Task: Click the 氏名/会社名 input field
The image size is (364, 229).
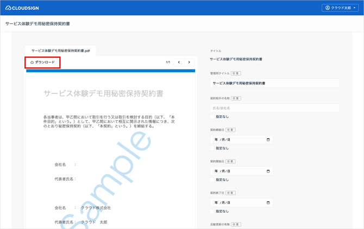Action: pos(274,108)
